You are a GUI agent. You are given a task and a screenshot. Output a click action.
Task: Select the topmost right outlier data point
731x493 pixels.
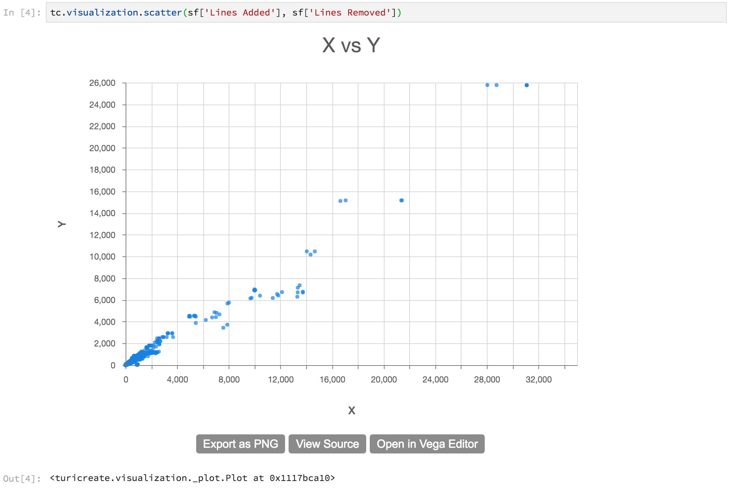coord(526,85)
